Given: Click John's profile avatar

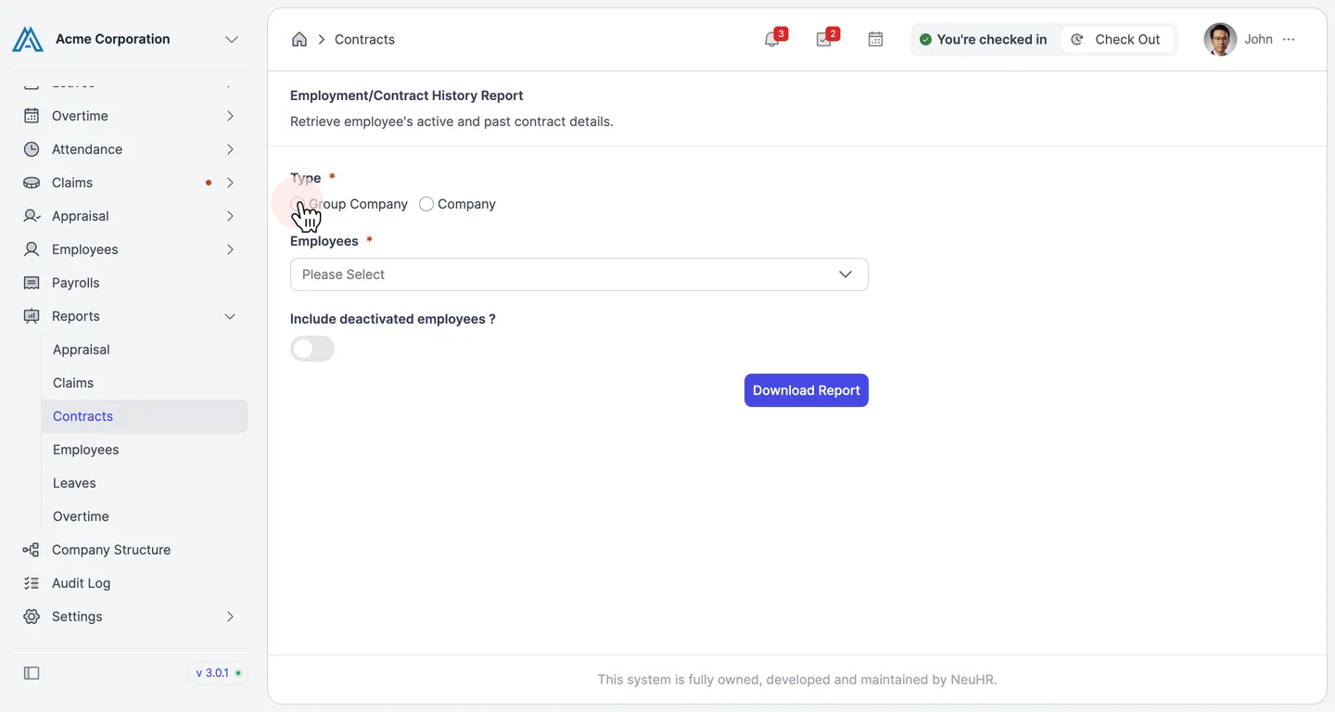Looking at the screenshot, I should 1220,39.
